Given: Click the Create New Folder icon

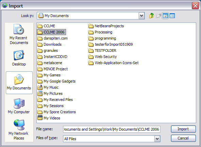Looking at the screenshot, I should pyautogui.click(x=158, y=16).
